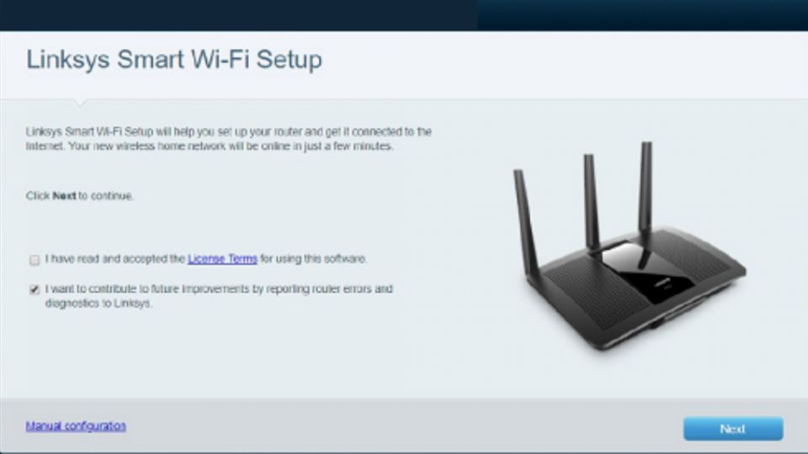Click the 'contribute to future improvements' label
This screenshot has height=454, width=808.
click(219, 296)
